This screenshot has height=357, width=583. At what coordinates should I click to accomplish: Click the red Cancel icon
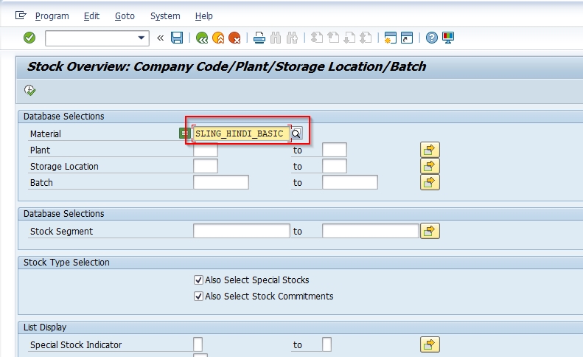click(x=234, y=38)
